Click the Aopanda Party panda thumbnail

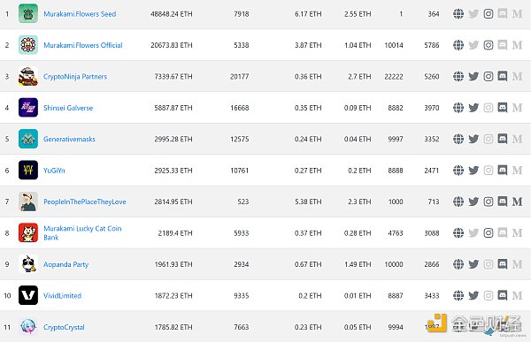coord(28,264)
